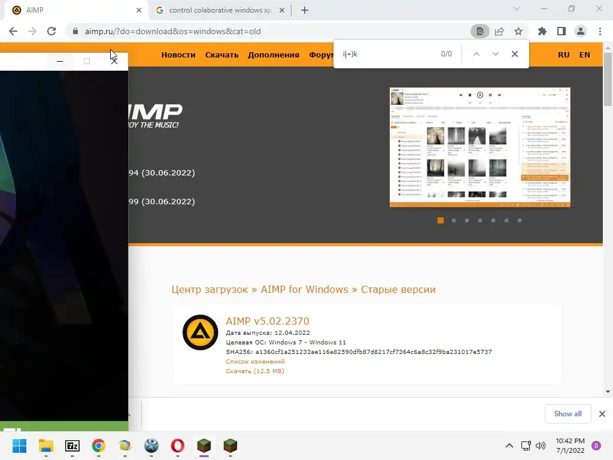Click the Show all downloads button

point(568,414)
